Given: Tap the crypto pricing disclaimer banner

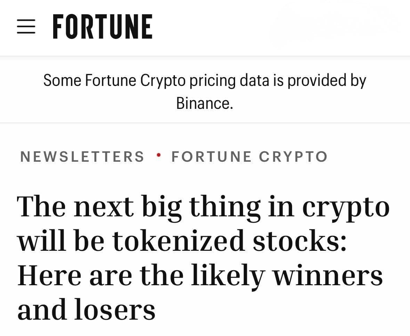Looking at the screenshot, I should (205, 90).
